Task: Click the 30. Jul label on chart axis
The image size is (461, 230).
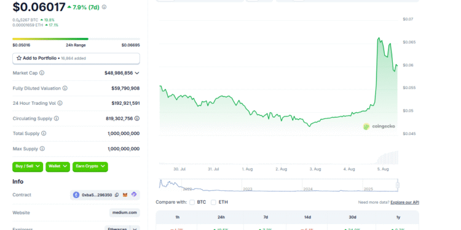Action: [x=179, y=169]
